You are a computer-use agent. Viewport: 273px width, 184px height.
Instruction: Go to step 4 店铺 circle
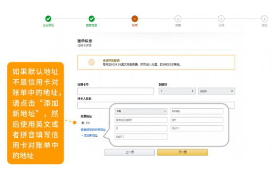[x=178, y=19]
